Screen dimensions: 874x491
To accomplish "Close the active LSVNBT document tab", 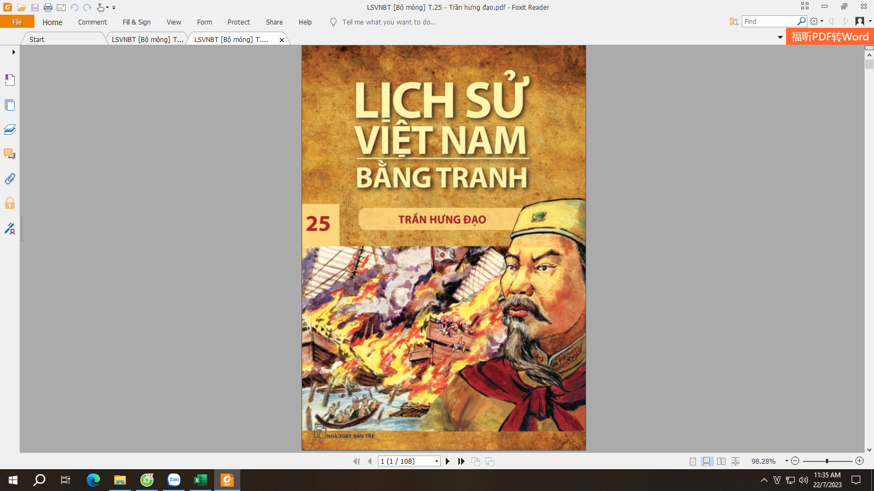I will [x=282, y=40].
